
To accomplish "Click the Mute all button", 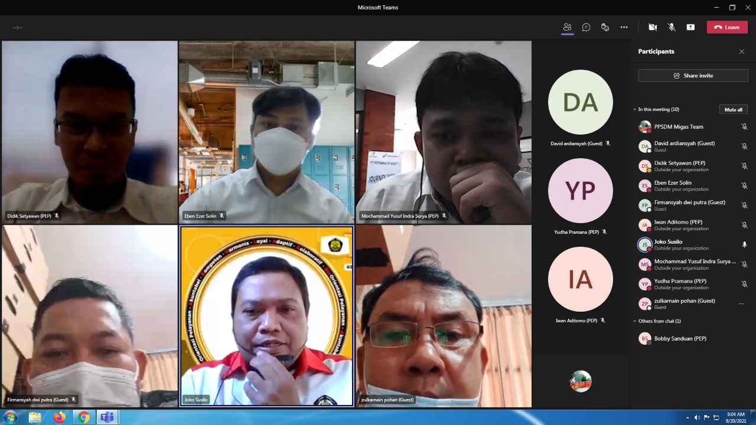I will coord(734,110).
